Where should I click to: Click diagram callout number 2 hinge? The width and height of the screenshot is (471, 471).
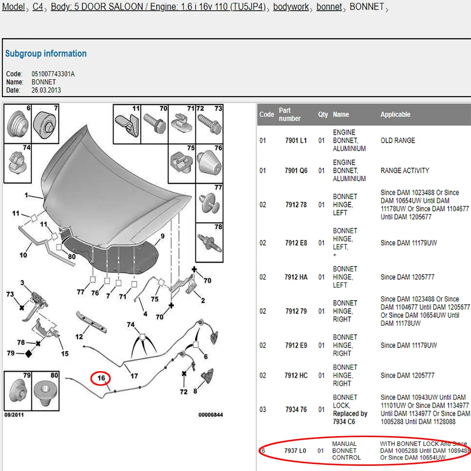point(203,300)
